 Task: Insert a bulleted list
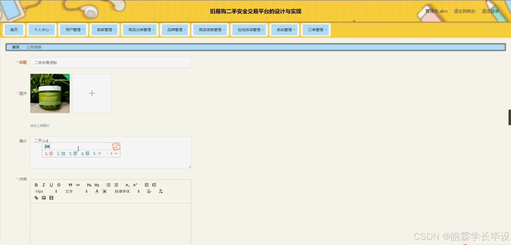[116, 185]
